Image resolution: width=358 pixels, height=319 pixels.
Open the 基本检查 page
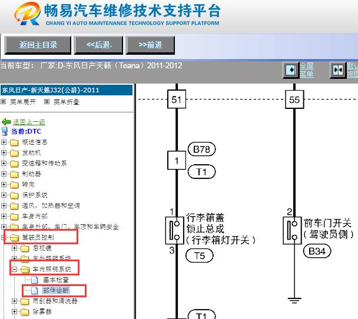click(x=56, y=280)
